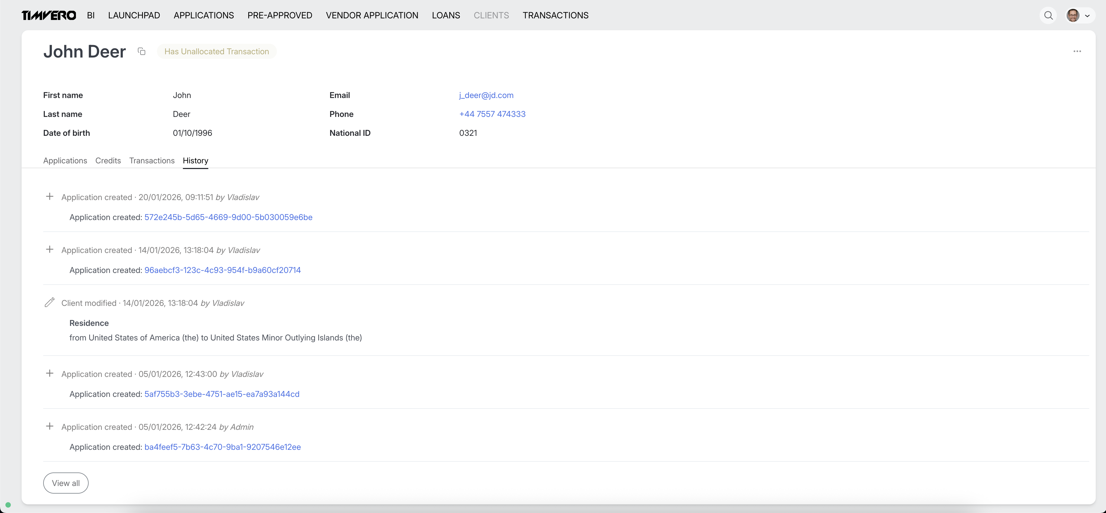1106x513 pixels.
Task: Click the j_deer@jd.com email link
Action: click(x=486, y=95)
